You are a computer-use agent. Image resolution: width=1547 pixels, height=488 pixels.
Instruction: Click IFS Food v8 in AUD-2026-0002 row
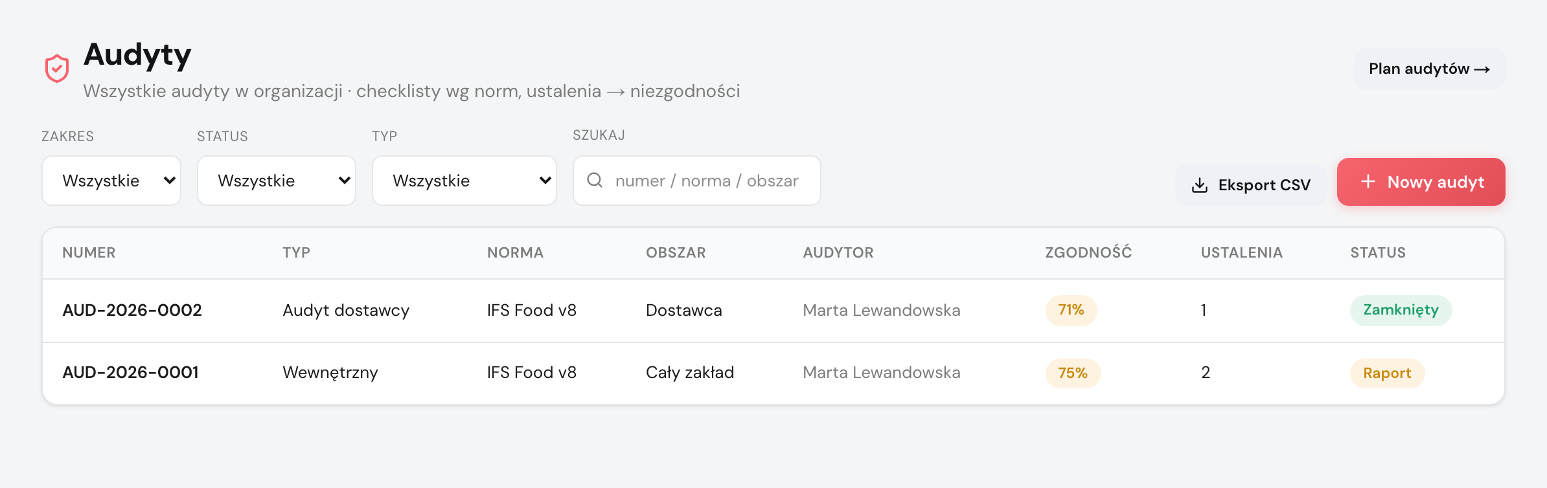point(532,310)
